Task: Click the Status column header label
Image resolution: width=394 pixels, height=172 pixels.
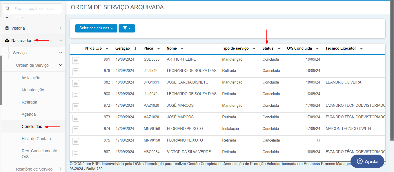Action: point(268,48)
